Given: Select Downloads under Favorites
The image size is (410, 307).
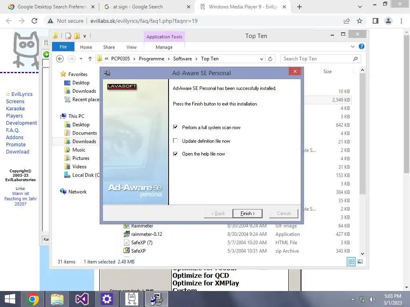Looking at the screenshot, I should pos(84,91).
